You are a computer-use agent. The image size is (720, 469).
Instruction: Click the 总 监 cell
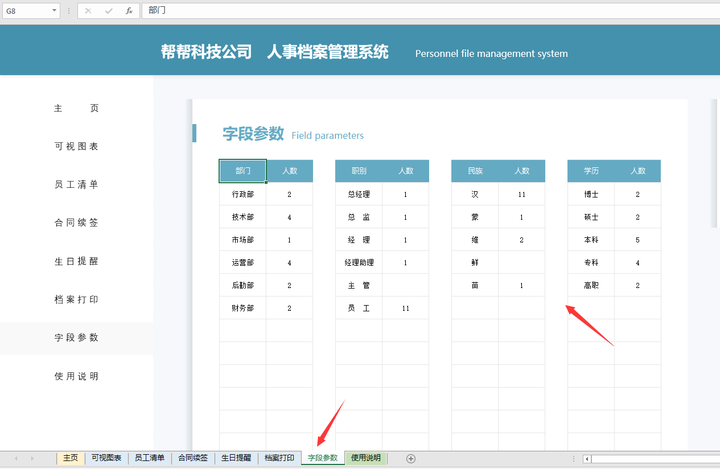[359, 217]
